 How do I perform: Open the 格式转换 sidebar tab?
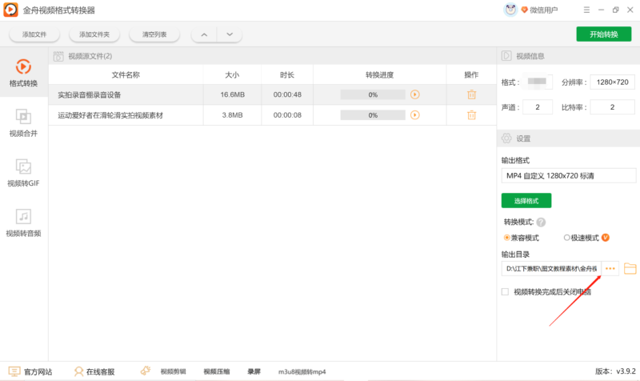coord(23,72)
